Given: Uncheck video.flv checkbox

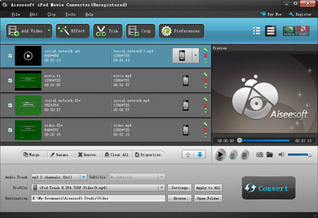Looking at the screenshot, I should (10, 130).
